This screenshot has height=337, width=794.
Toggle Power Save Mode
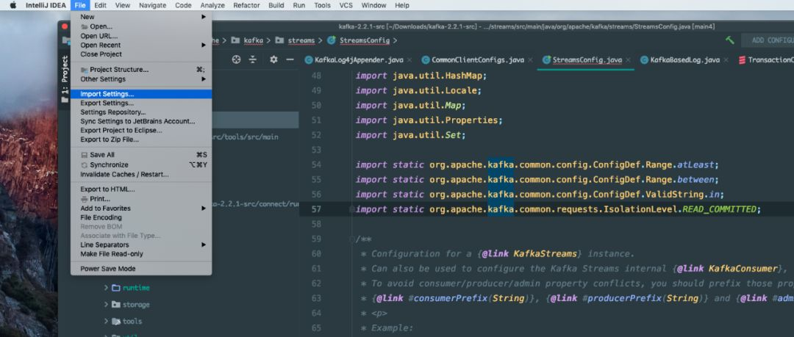[141, 269]
